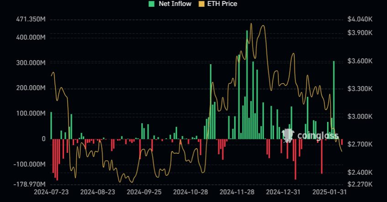Select the 2024-08-23 date axis label
Image resolution: width=387 pixels, height=202 pixels.
coord(99,192)
